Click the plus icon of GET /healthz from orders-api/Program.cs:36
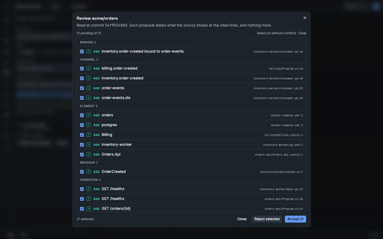 coord(89,199)
